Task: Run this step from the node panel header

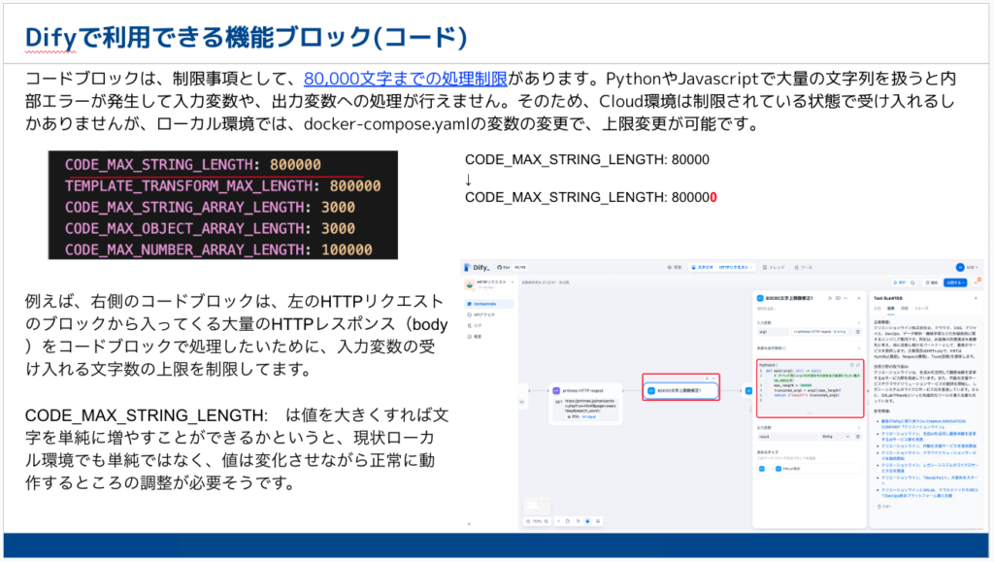Action: tap(830, 298)
